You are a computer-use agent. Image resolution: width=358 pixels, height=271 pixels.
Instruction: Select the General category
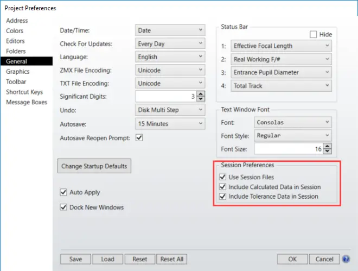pos(27,61)
